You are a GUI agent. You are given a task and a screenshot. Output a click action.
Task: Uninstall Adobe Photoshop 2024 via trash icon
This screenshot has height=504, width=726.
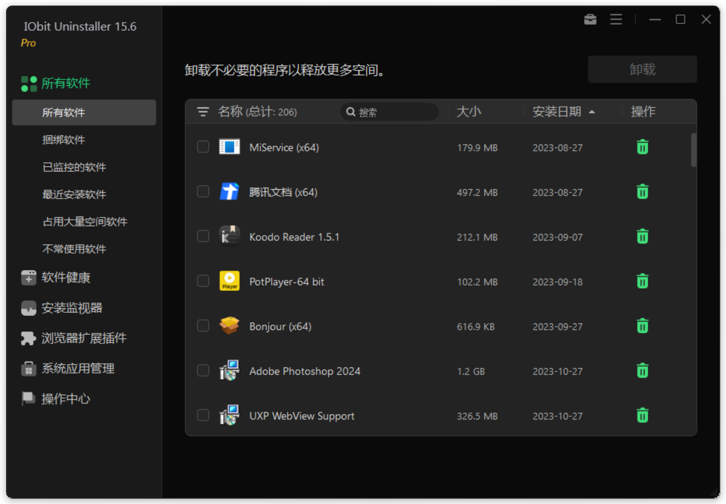[x=642, y=371]
